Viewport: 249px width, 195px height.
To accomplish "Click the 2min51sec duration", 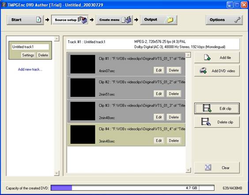I will coord(107,94).
